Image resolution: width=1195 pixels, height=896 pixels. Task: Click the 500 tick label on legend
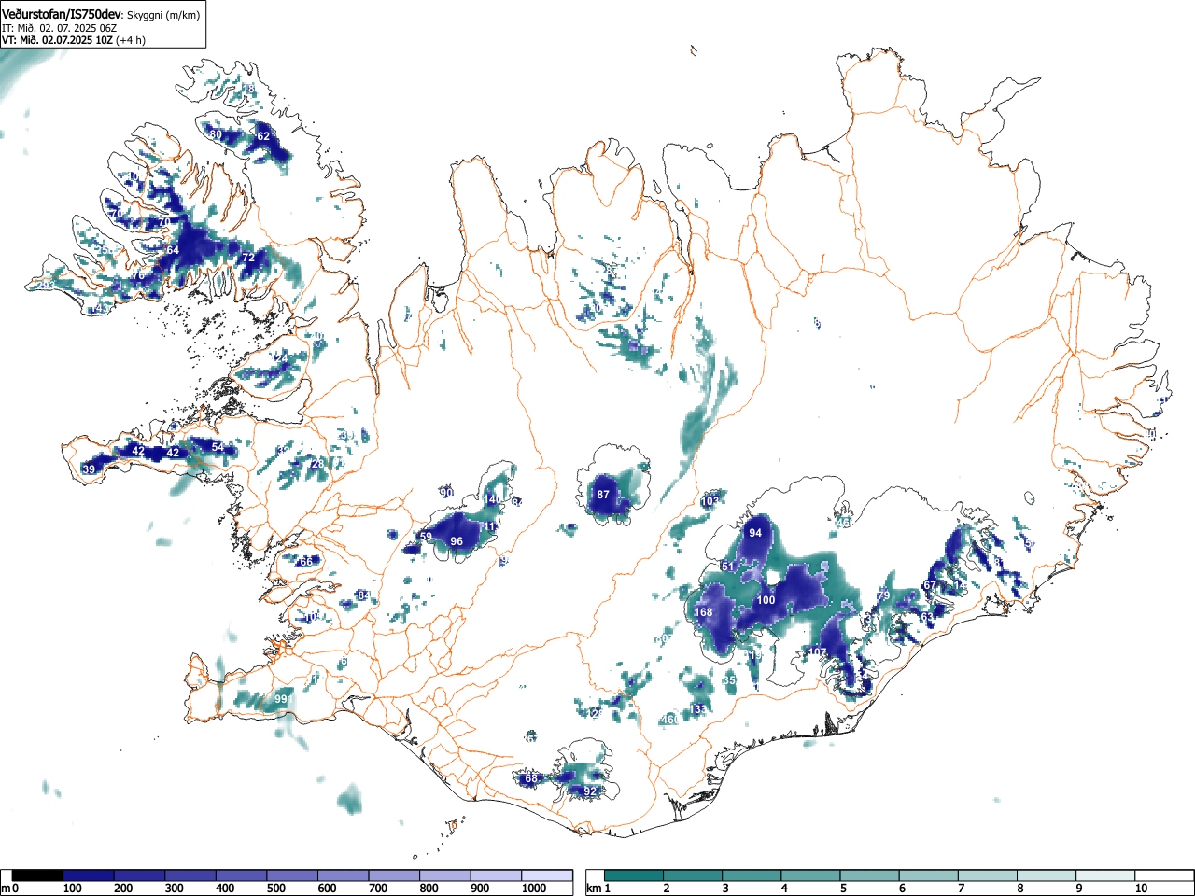tap(275, 889)
